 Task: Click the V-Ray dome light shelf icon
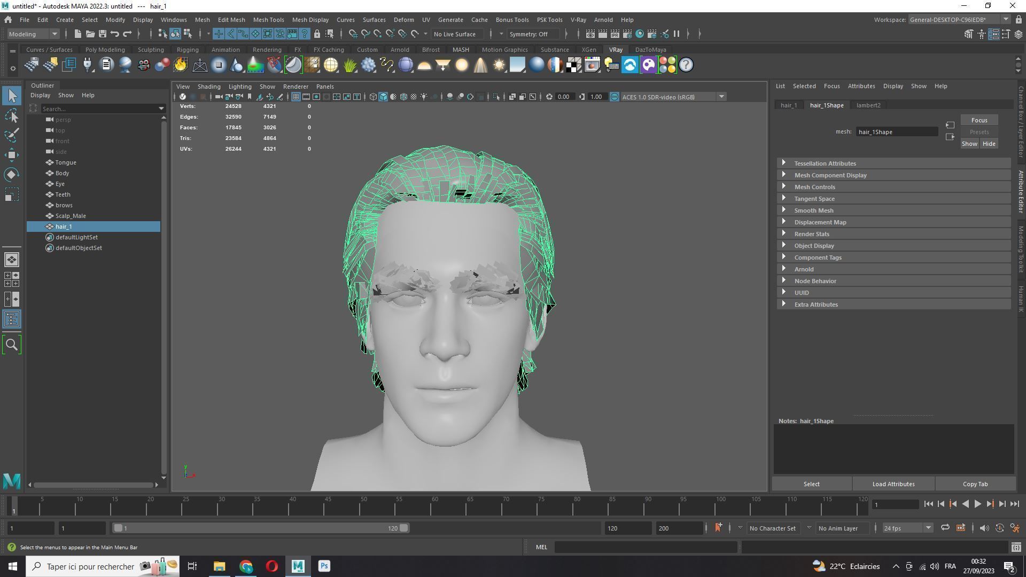point(424,65)
